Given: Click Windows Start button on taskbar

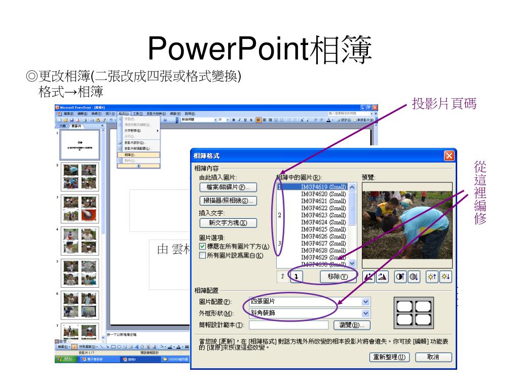Looking at the screenshot, I should tap(66, 359).
